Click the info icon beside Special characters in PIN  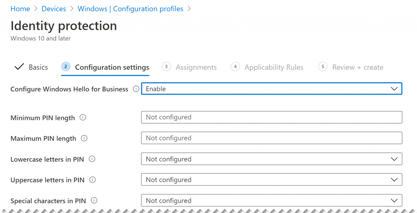click(94, 200)
